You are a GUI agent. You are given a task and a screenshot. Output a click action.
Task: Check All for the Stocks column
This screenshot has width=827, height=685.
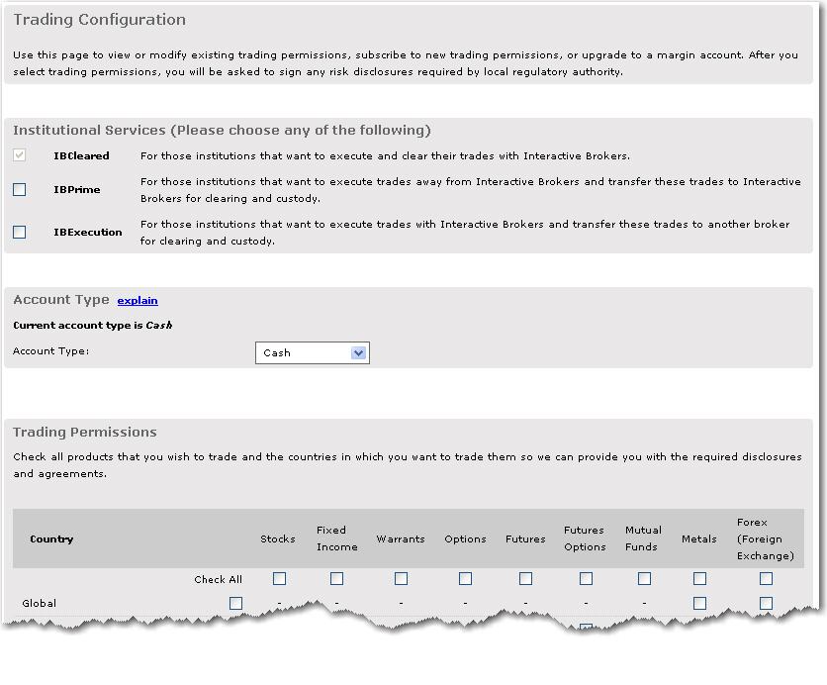point(278,578)
